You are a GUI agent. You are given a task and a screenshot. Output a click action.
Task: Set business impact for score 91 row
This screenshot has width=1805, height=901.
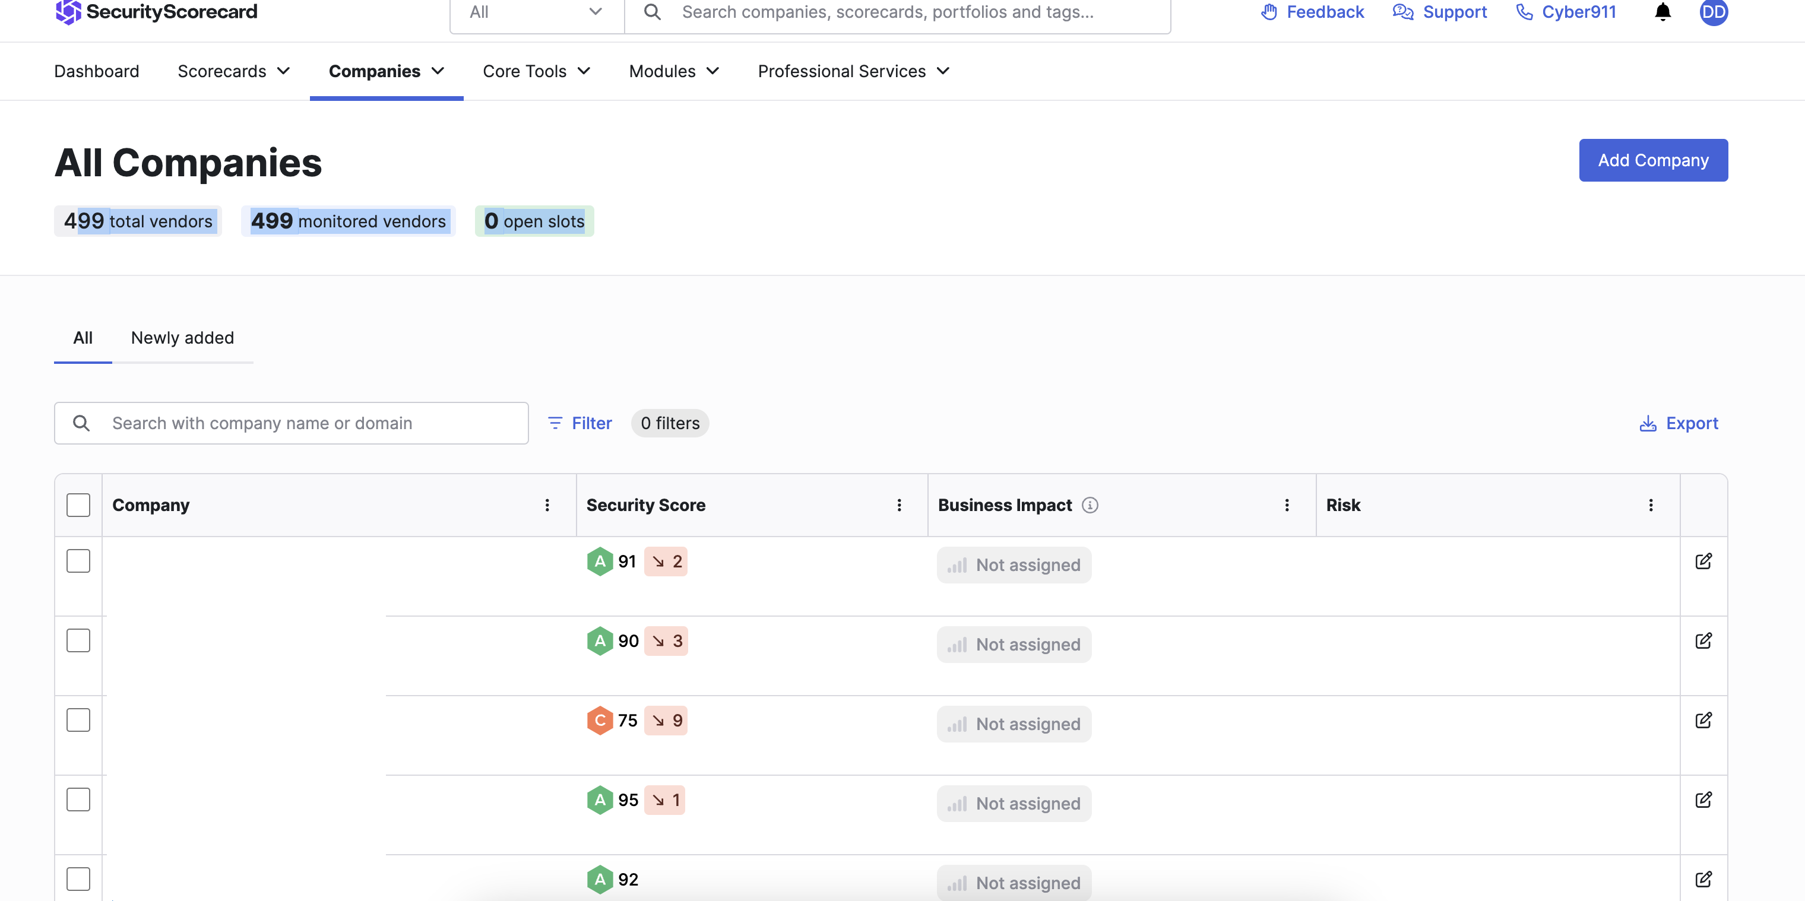click(x=1014, y=566)
